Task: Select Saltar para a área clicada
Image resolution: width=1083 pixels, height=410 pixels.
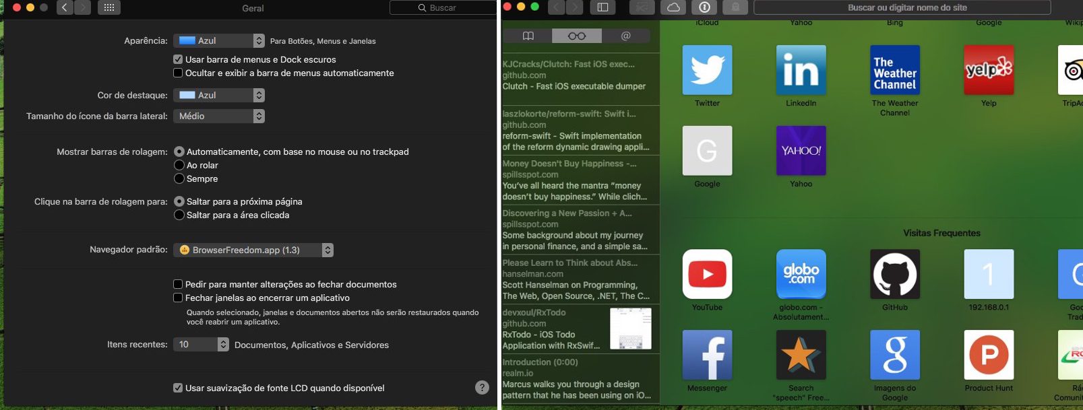Action: pyautogui.click(x=179, y=215)
